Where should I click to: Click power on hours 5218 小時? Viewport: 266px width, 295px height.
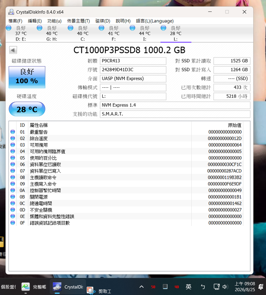click(232, 96)
